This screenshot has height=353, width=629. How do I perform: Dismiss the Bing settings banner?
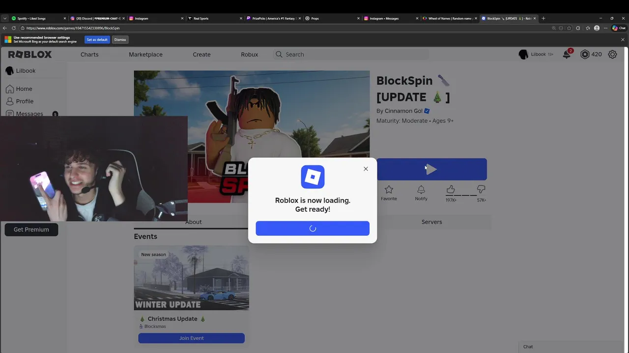click(x=120, y=40)
